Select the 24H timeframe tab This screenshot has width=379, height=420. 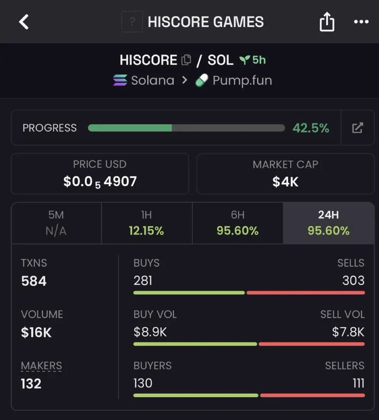(329, 223)
